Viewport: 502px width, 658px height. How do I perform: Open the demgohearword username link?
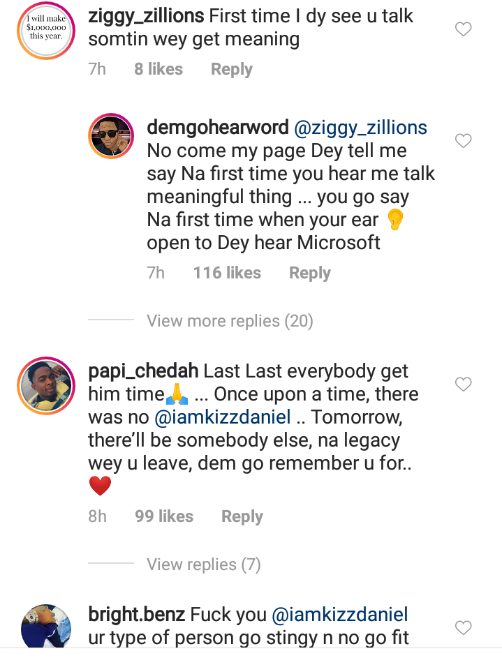[x=218, y=128]
